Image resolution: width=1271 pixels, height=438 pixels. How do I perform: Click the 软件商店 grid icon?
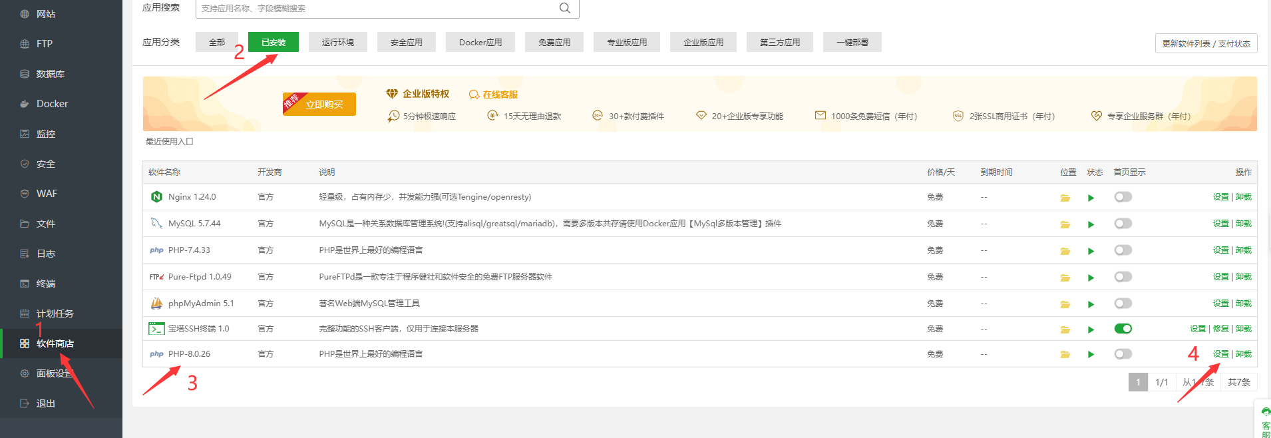25,343
